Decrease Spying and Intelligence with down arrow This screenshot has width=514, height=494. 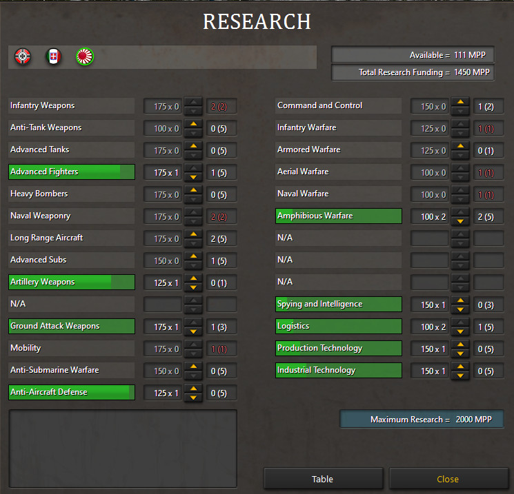tap(460, 309)
